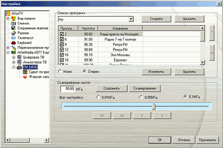Select the Формат записи red record icon
223x148 pixels.
coord(25,77)
